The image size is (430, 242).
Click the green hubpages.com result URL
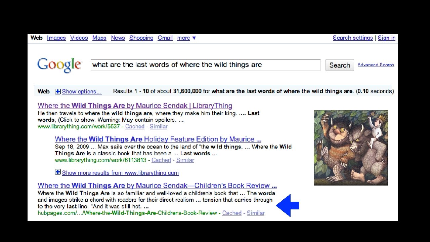[x=127, y=213]
